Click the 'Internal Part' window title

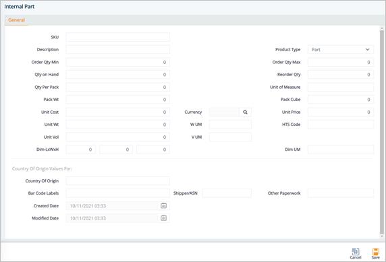point(19,7)
